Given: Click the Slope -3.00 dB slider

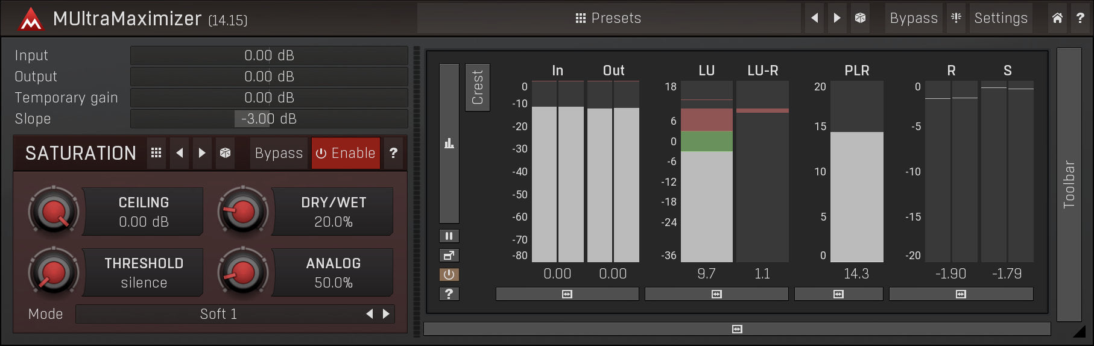Looking at the screenshot, I should click(269, 119).
